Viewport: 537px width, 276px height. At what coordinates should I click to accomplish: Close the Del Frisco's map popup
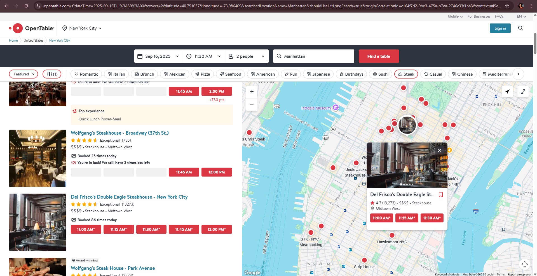(x=440, y=150)
